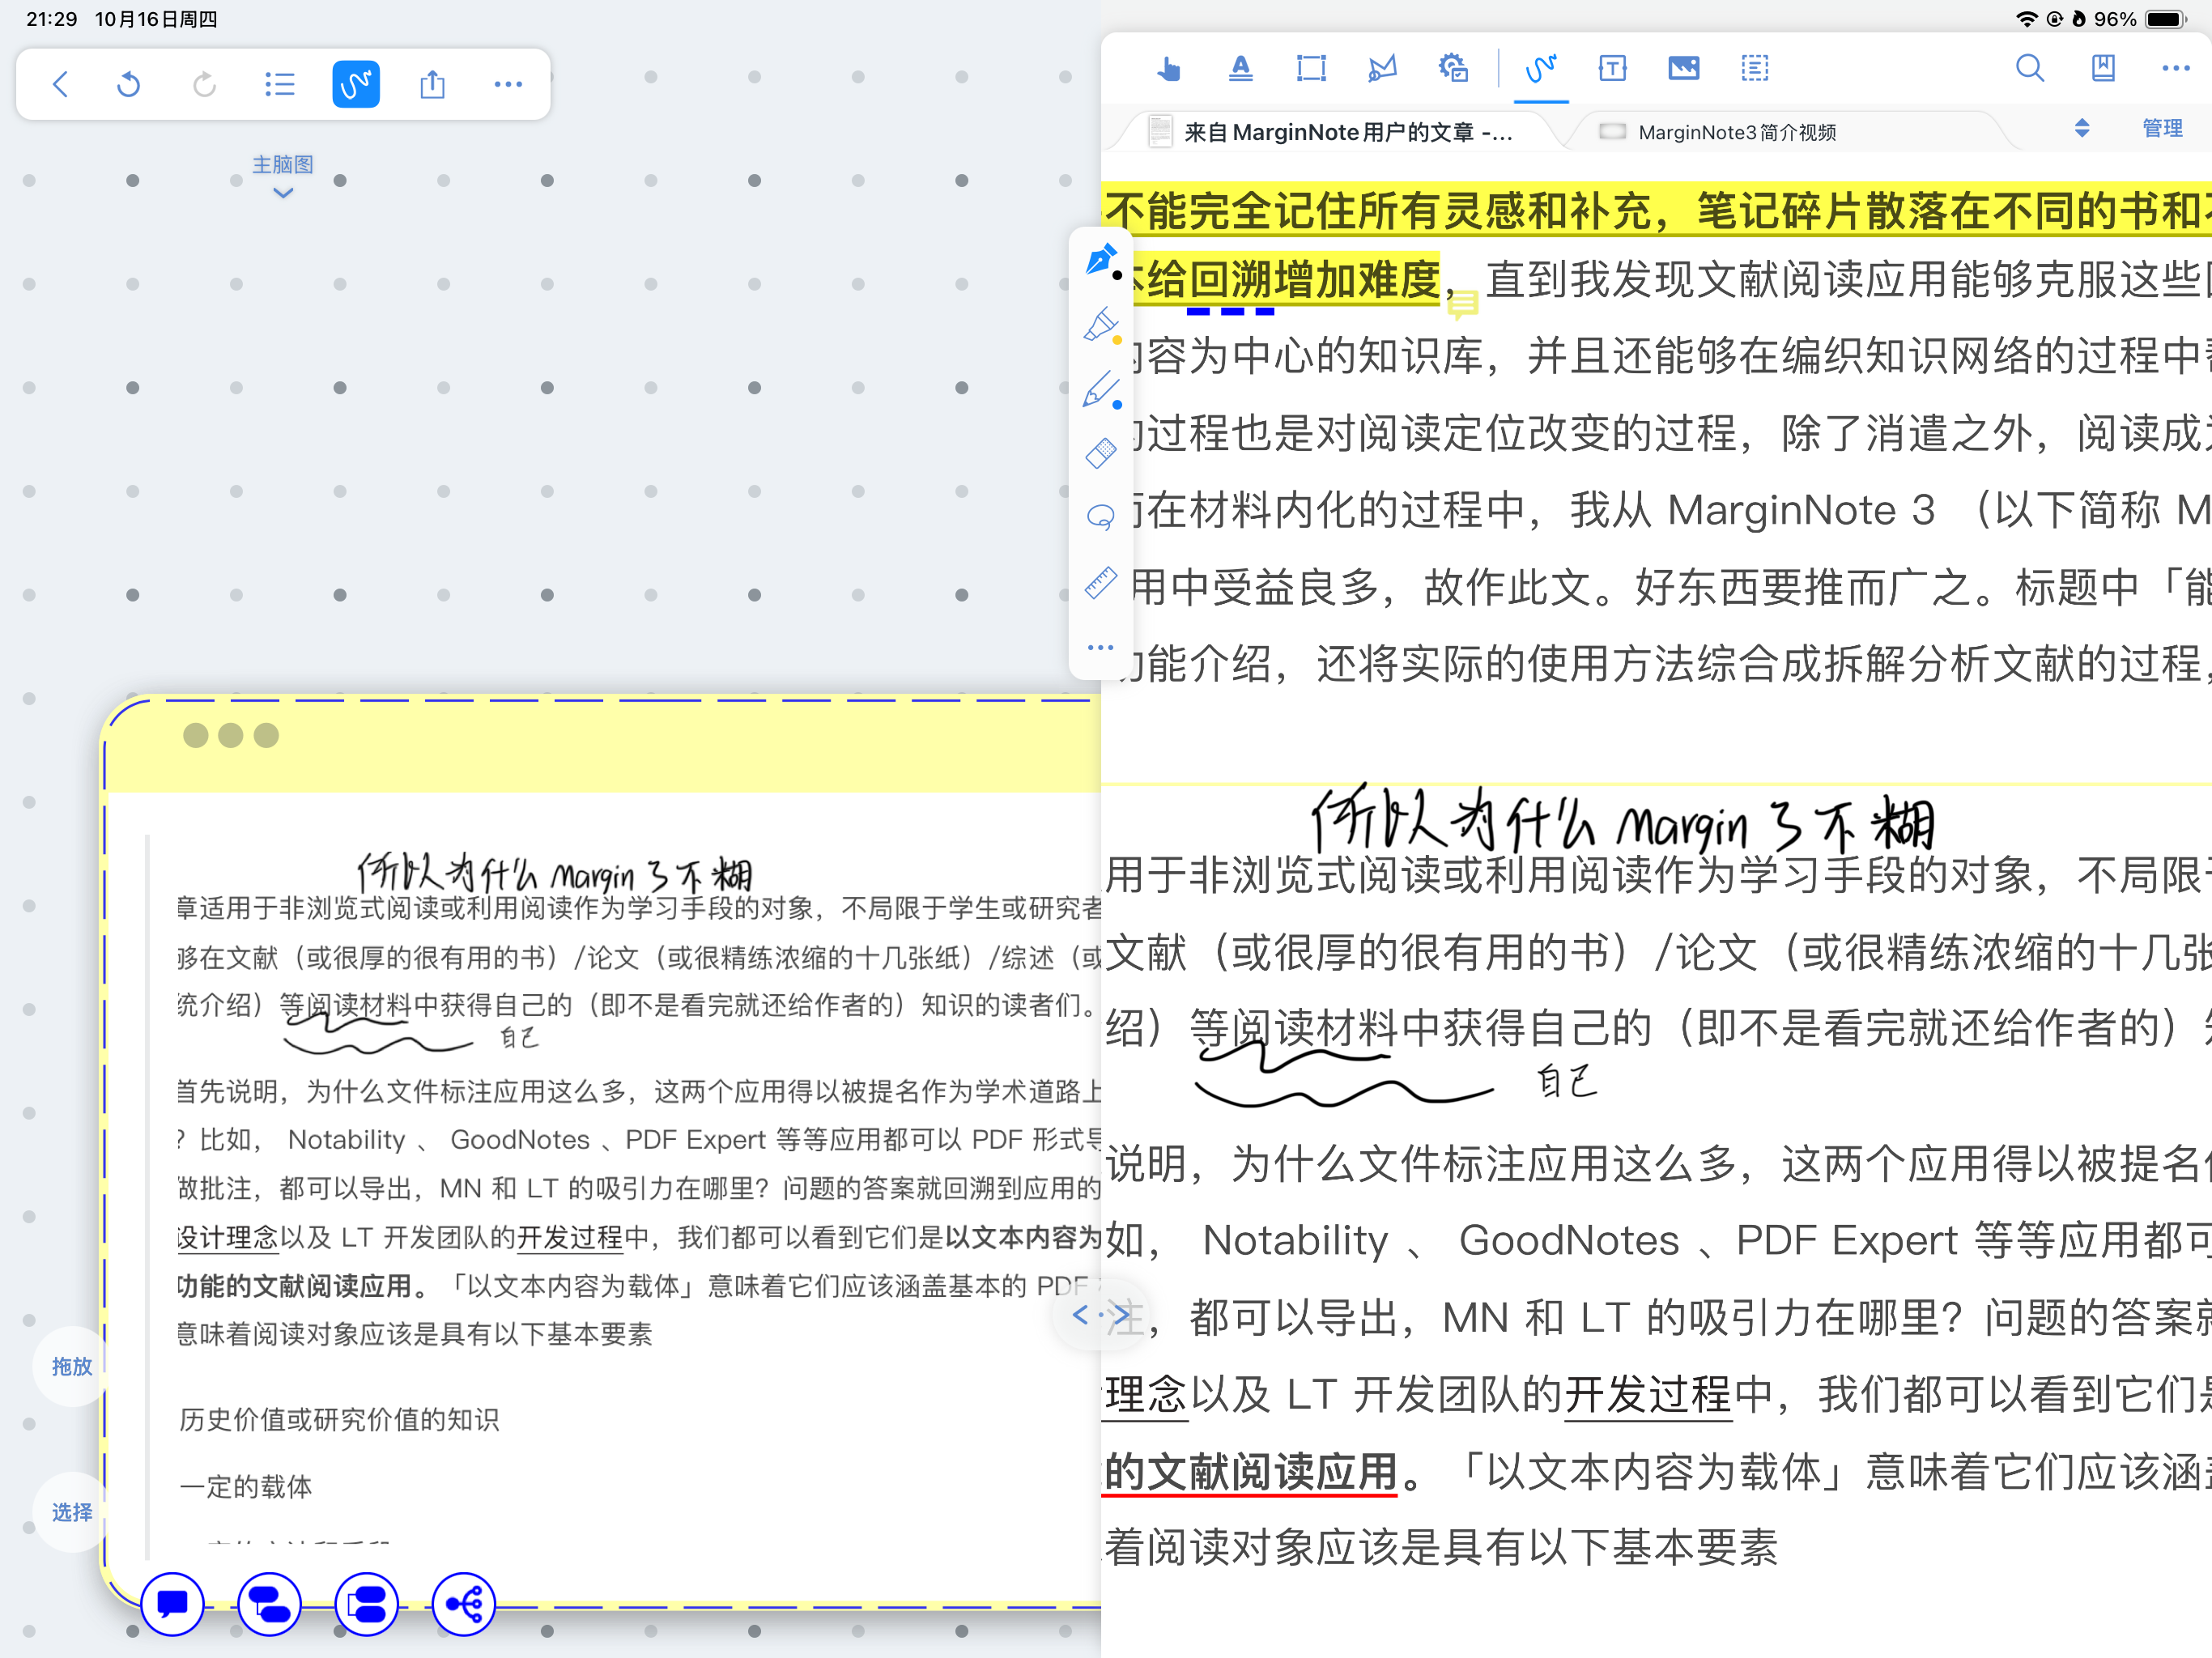Click the 管理 button

tap(2162, 129)
